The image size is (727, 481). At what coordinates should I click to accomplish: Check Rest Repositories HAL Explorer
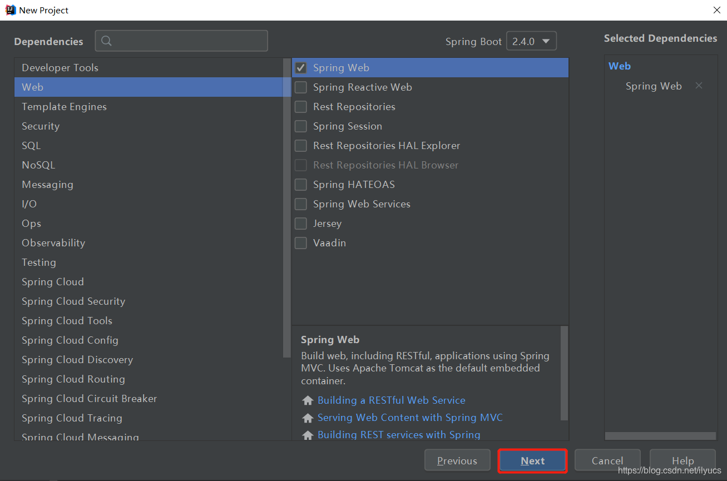[x=301, y=146]
